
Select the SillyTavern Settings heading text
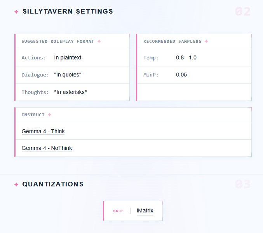[68, 11]
